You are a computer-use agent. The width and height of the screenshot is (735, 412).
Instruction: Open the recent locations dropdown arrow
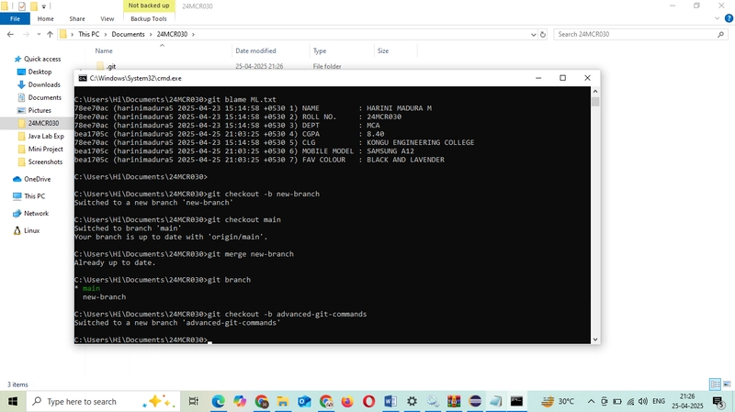click(39, 34)
